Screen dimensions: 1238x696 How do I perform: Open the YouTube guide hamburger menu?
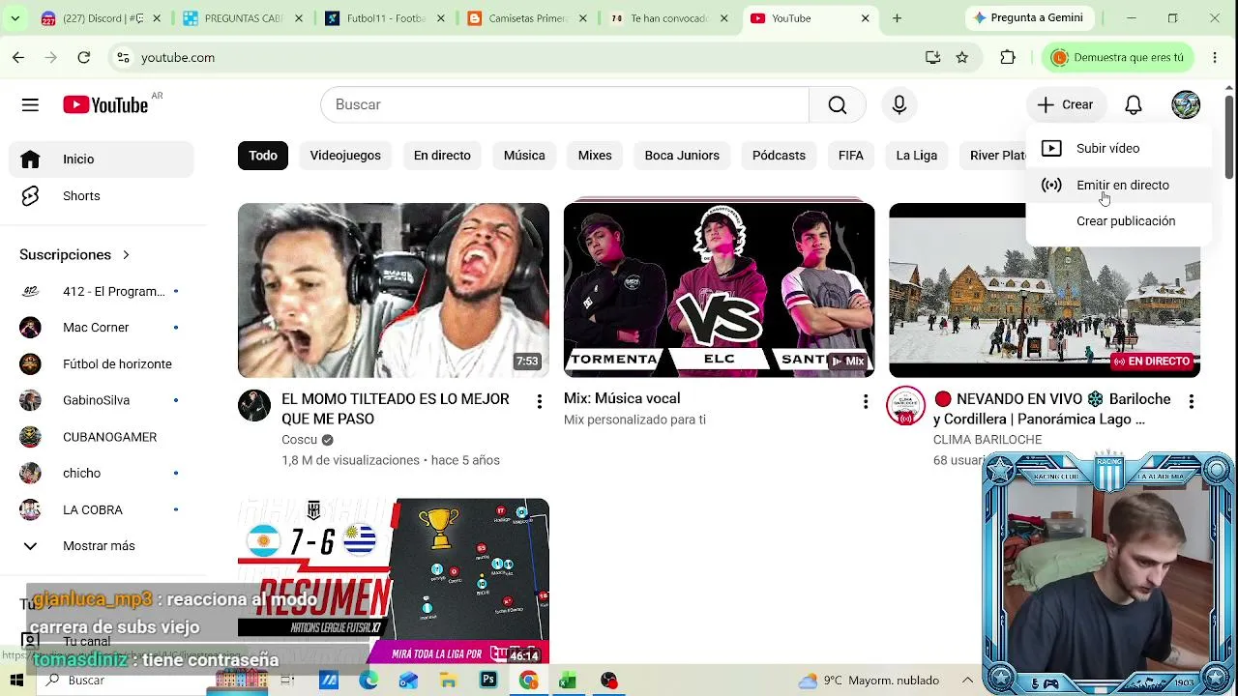[x=30, y=104]
